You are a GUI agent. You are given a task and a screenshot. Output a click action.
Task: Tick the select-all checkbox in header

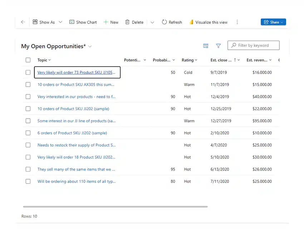click(28, 60)
